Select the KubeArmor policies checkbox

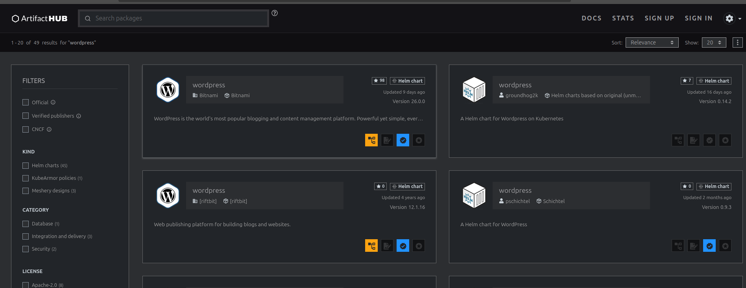26,178
